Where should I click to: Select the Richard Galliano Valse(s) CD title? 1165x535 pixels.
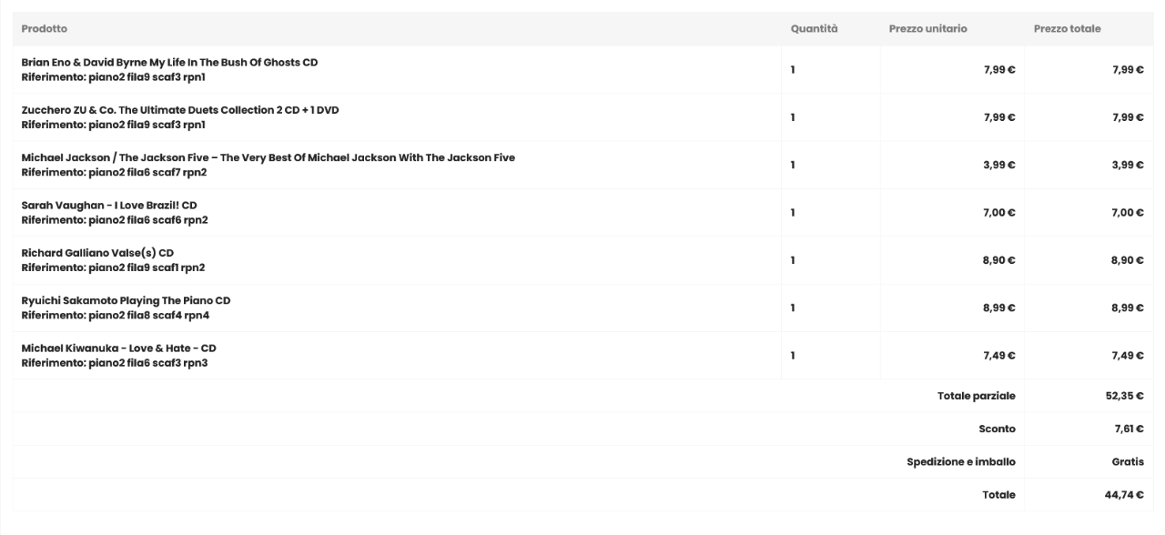97,252
